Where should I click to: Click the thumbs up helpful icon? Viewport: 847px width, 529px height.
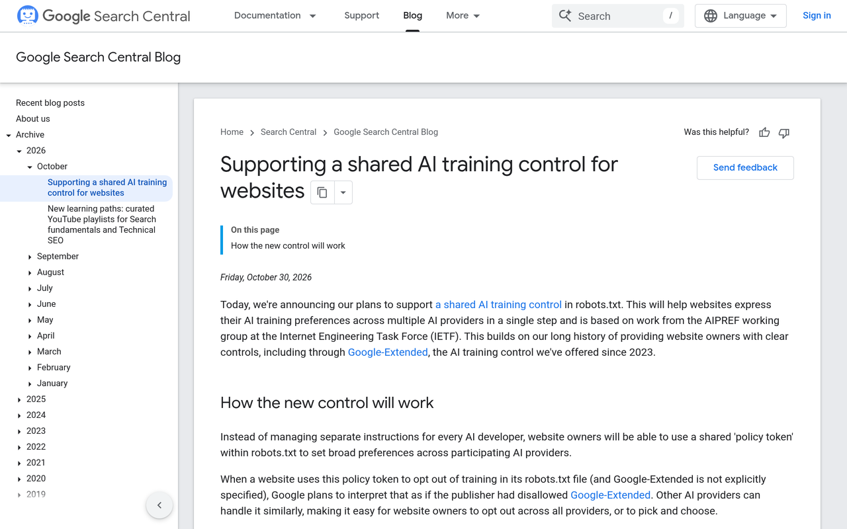point(764,132)
